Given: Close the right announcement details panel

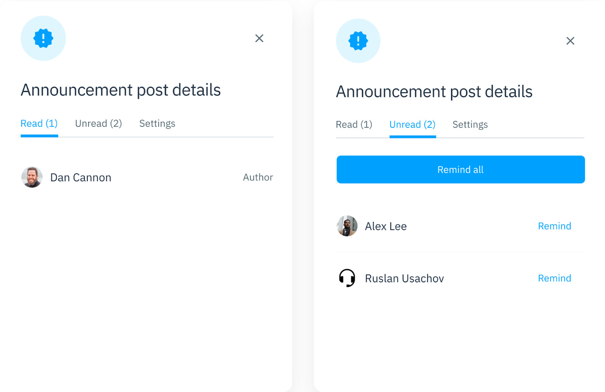Looking at the screenshot, I should point(570,41).
